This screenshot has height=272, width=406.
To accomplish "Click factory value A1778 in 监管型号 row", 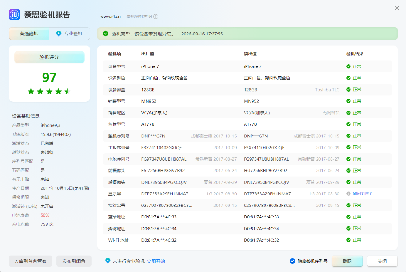I will click(148, 124).
